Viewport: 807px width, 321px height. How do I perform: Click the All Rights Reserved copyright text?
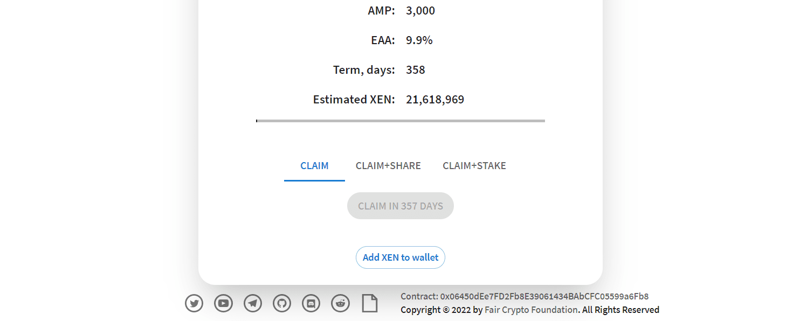point(620,310)
